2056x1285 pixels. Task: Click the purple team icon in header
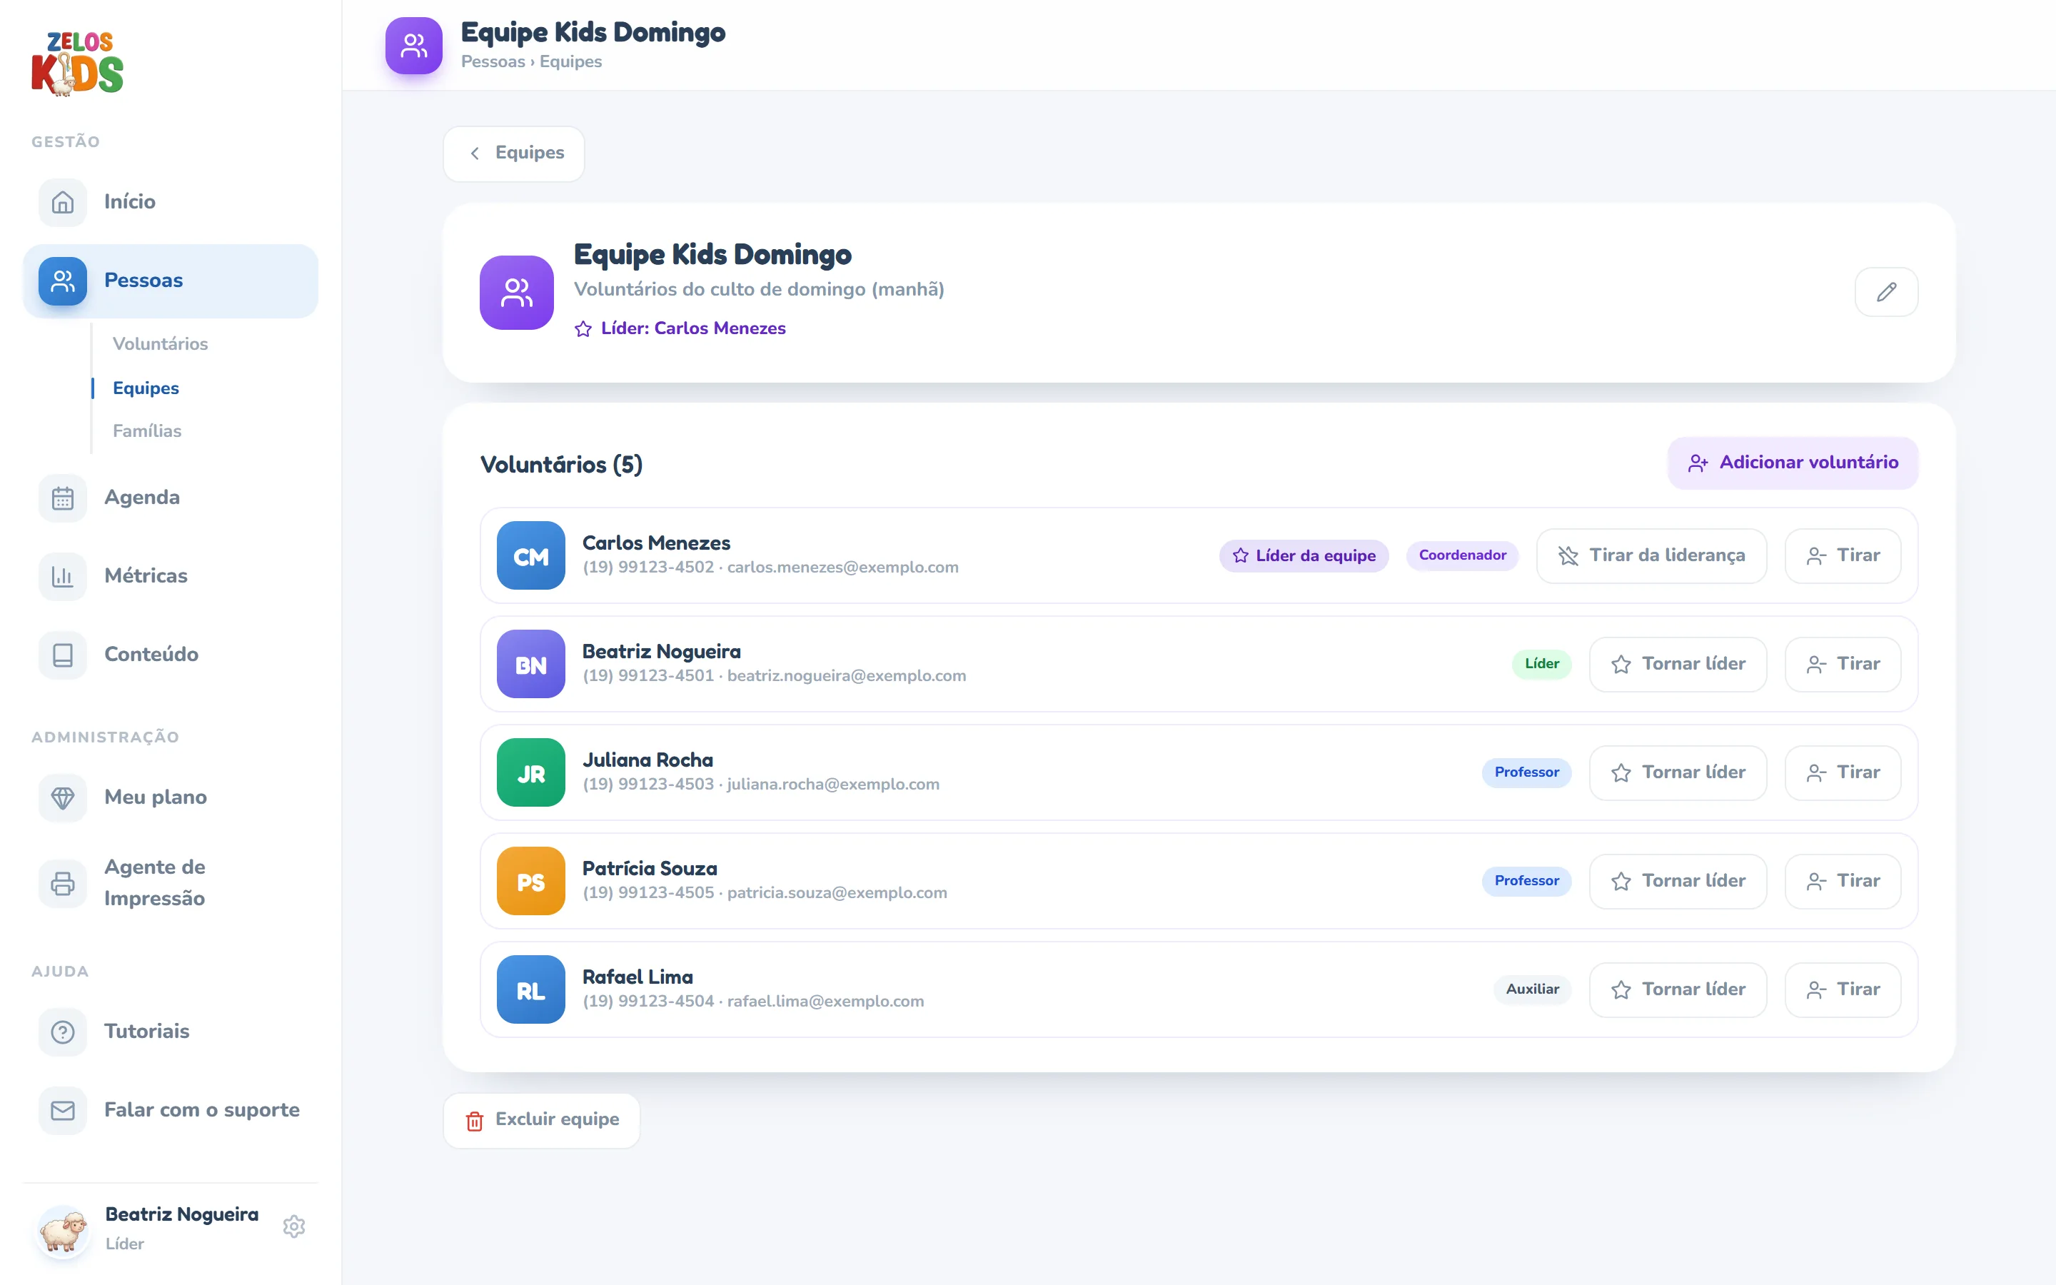point(414,46)
